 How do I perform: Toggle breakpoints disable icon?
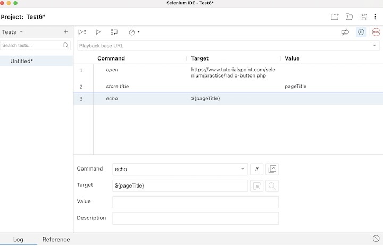[x=345, y=32]
